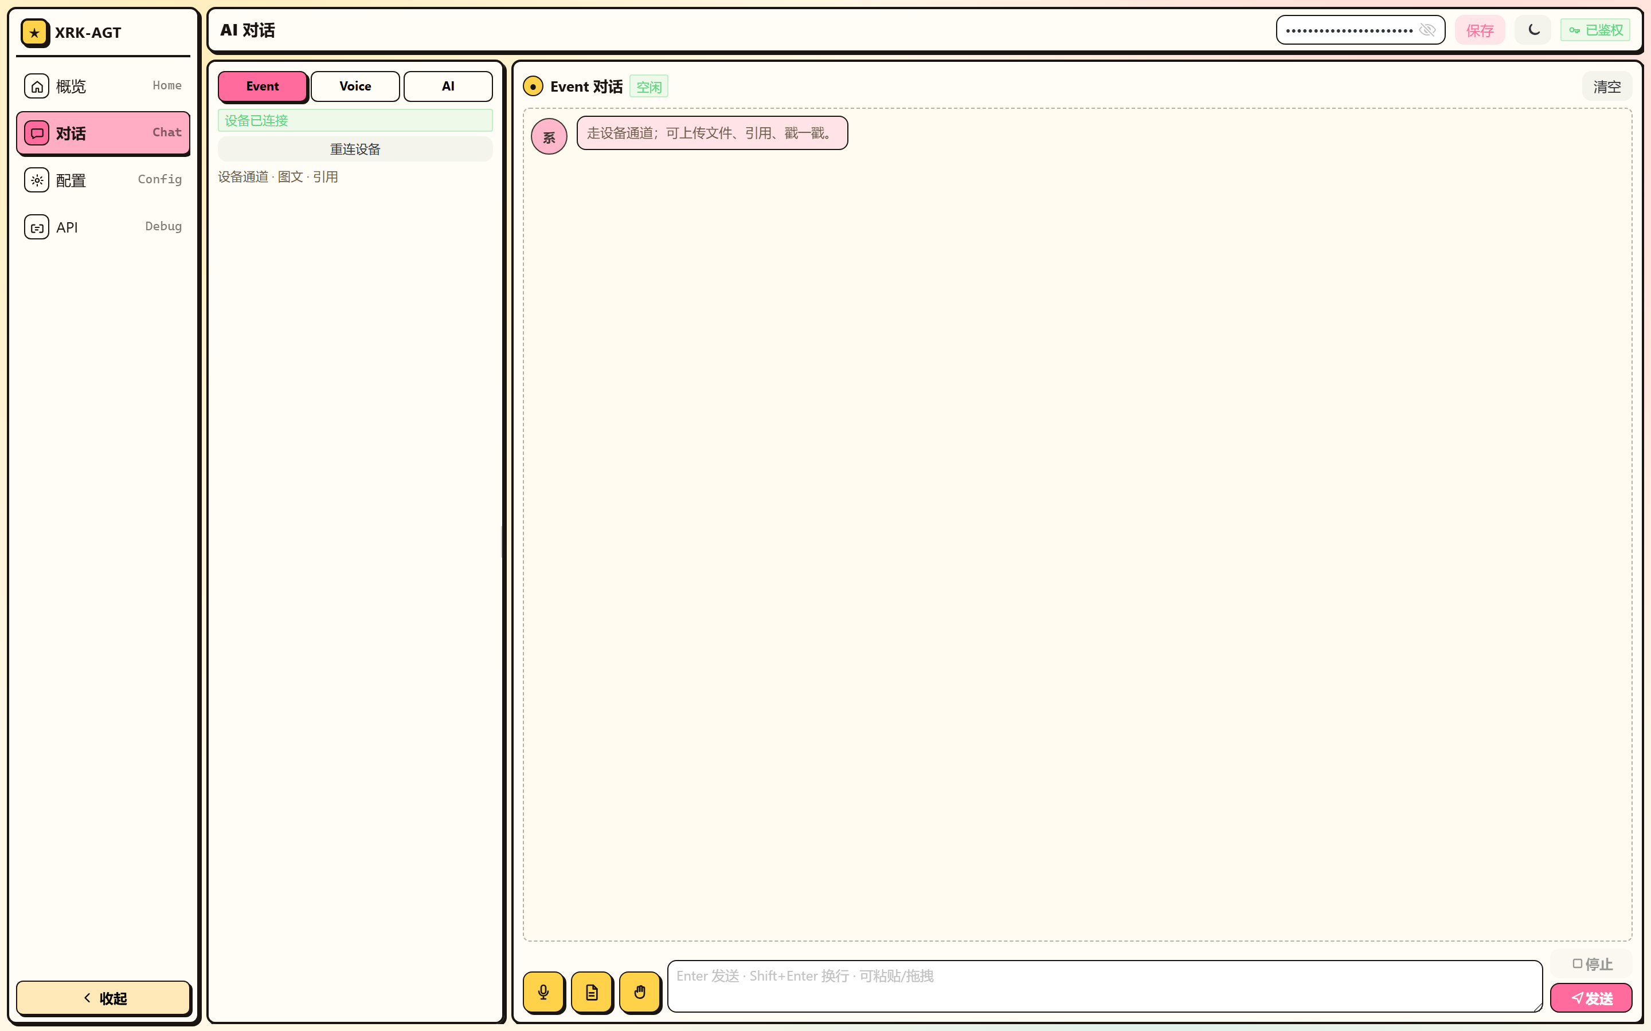
Task: Click the chat bubble icon beside 对话
Action: click(37, 133)
